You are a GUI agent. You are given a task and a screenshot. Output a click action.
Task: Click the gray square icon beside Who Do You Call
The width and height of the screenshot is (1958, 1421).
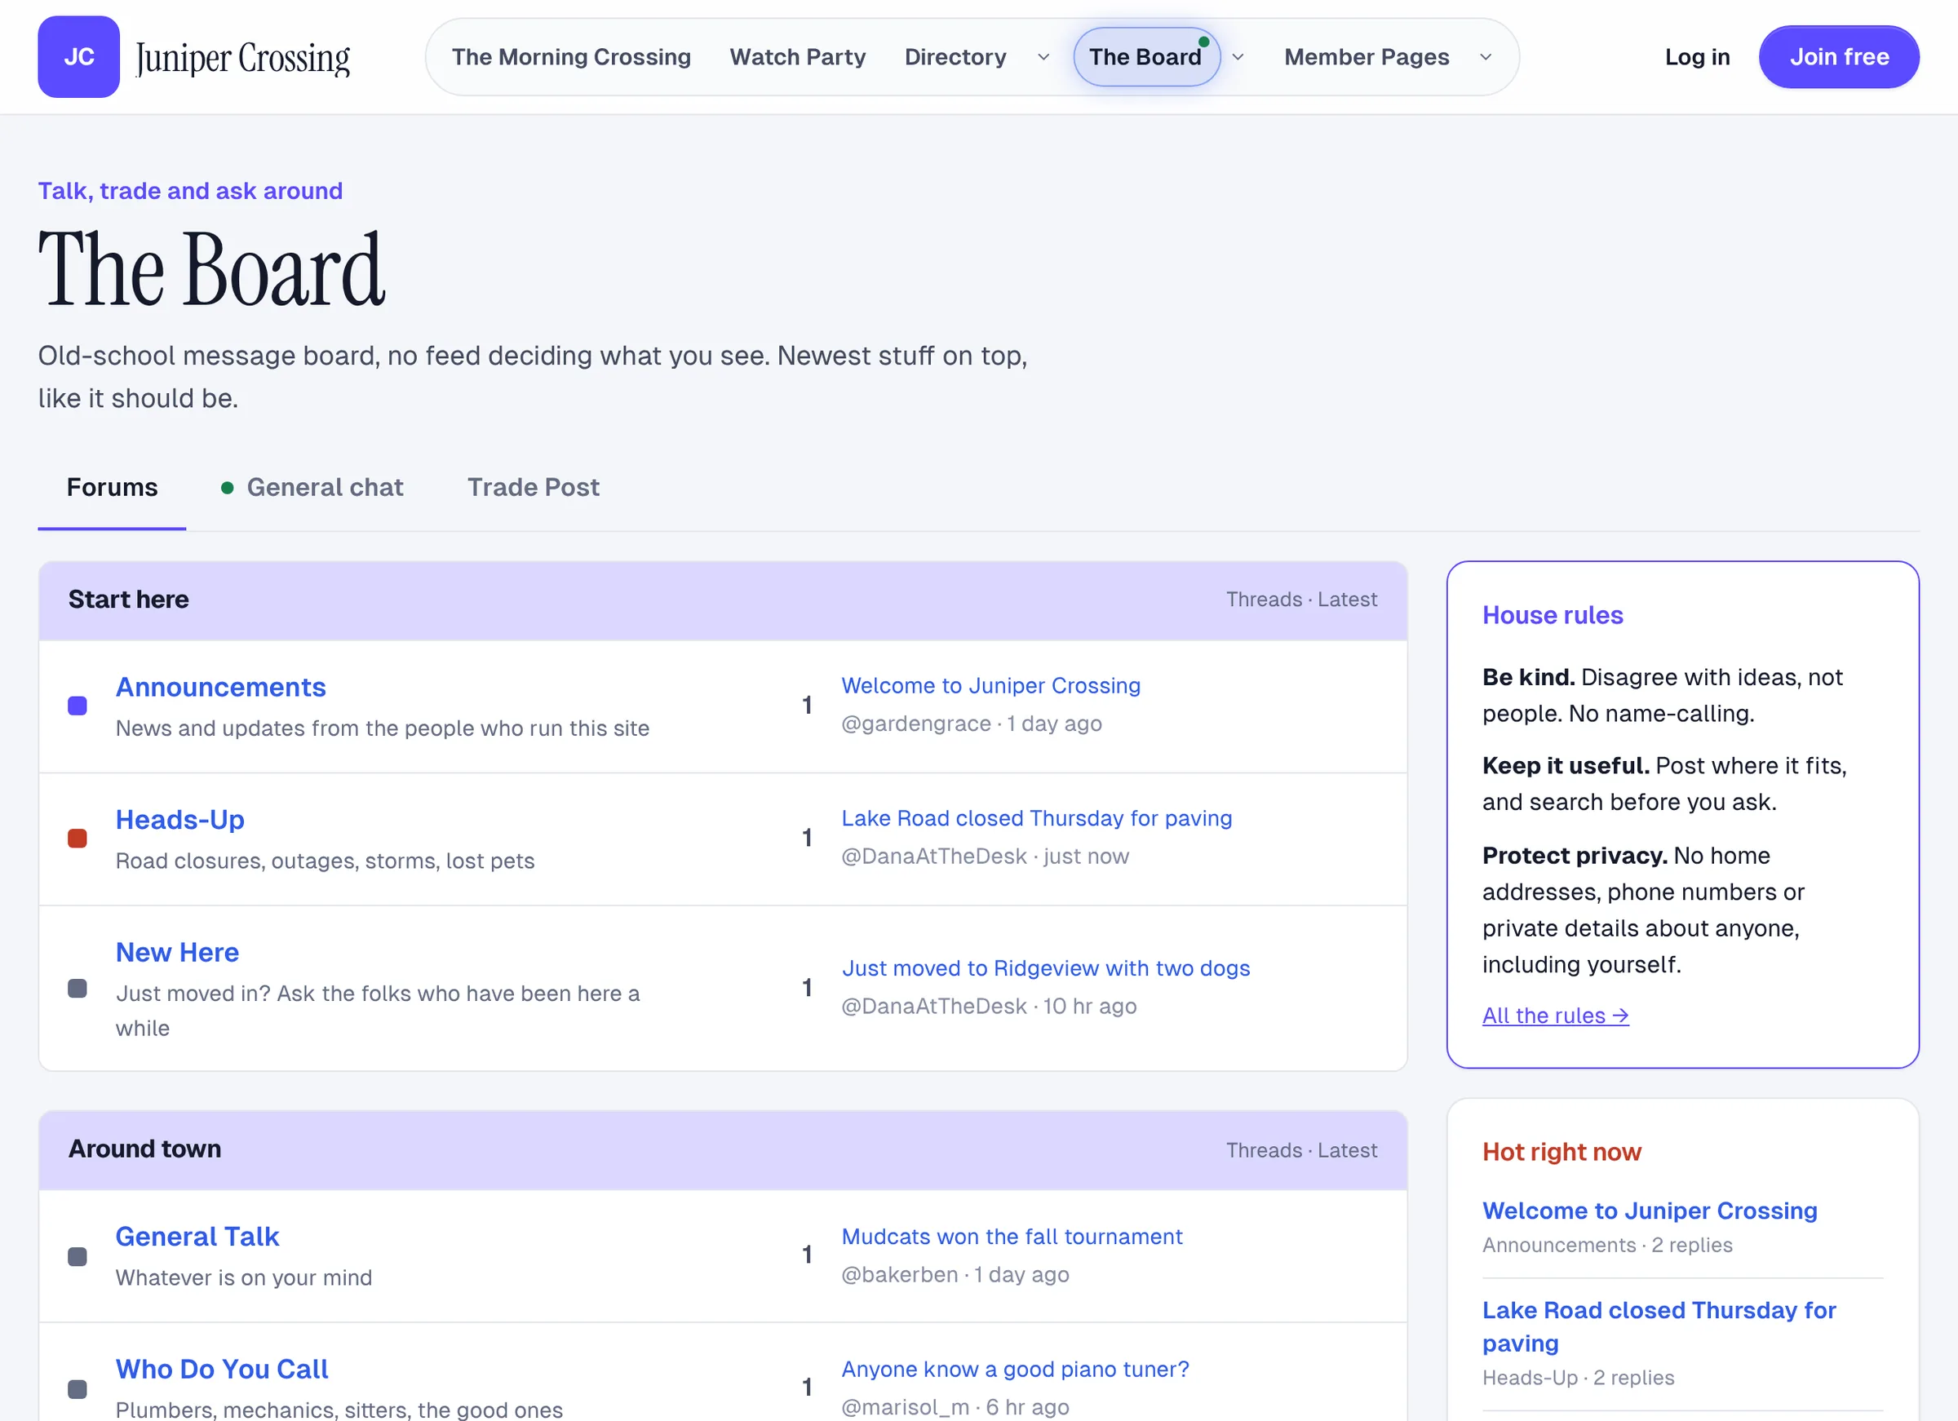(78, 1389)
